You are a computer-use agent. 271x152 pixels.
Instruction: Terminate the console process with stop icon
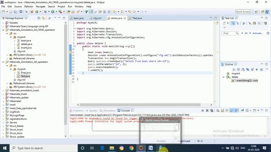pyautogui.click(x=202, y=111)
